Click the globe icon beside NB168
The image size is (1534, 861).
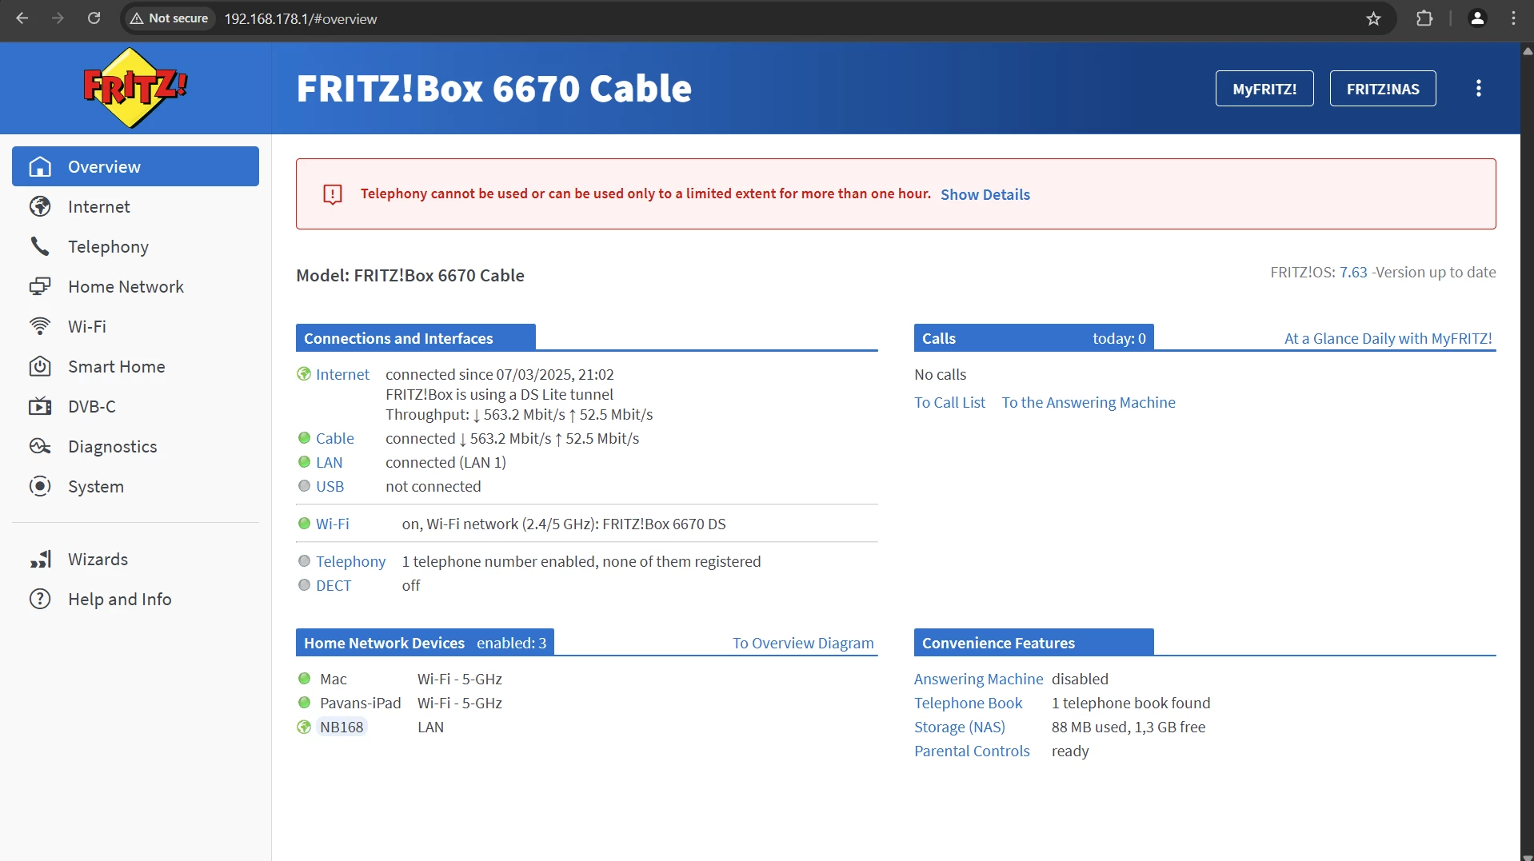pos(304,727)
